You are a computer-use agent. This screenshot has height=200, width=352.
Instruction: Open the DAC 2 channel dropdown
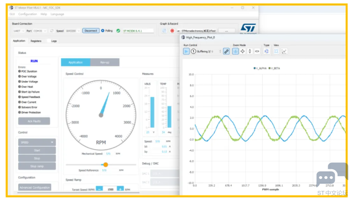click(164, 182)
